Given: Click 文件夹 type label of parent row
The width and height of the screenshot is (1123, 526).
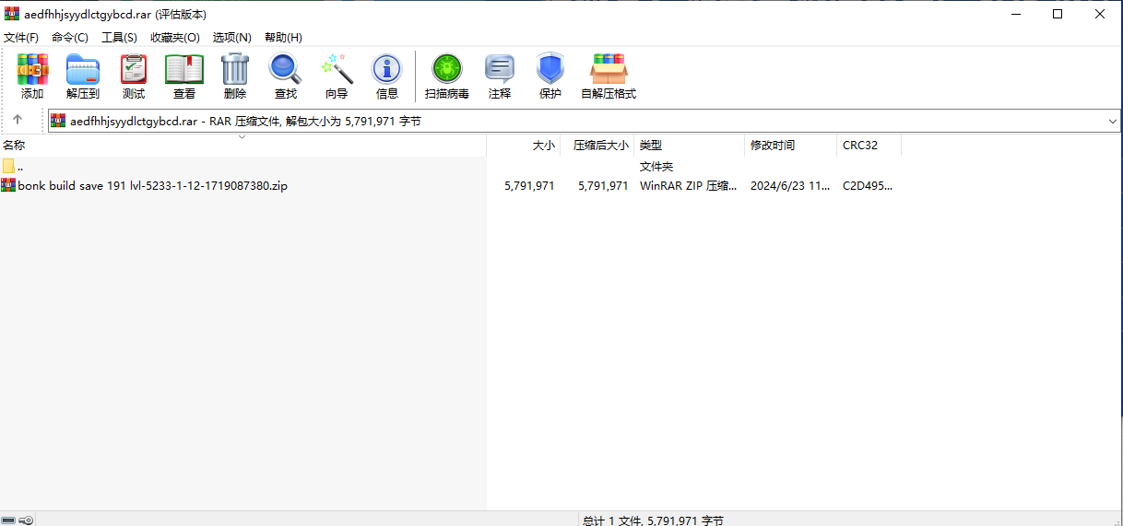Looking at the screenshot, I should [656, 167].
